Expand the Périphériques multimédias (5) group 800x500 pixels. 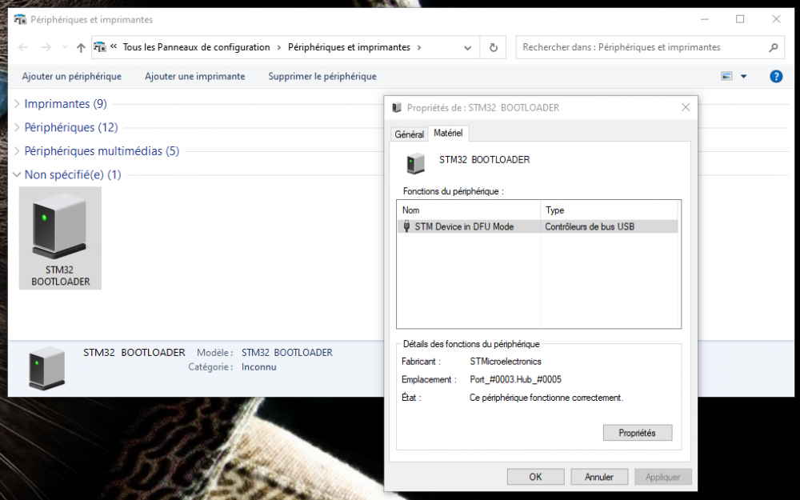click(x=18, y=151)
